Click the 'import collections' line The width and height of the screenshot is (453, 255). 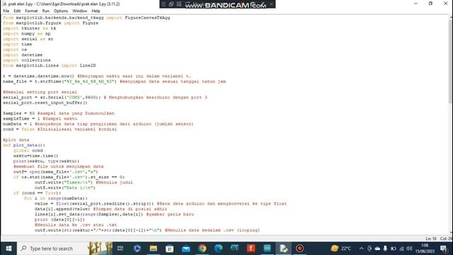tap(27, 60)
